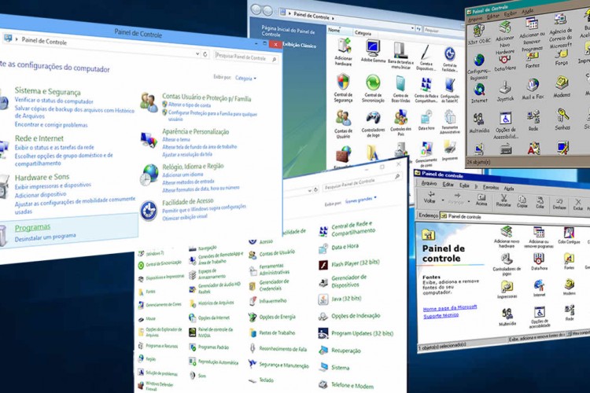This screenshot has width=590, height=393.
Task: Open Adicionar hardware icon in Vista window
Action: point(343,51)
